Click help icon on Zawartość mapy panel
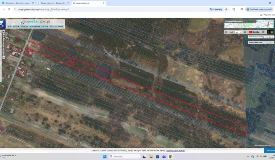The width and height of the screenshot is (275, 160). (267, 37)
